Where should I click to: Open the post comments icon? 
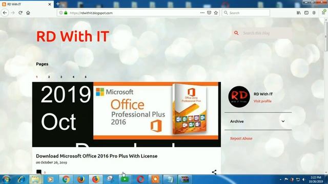pos(39,172)
